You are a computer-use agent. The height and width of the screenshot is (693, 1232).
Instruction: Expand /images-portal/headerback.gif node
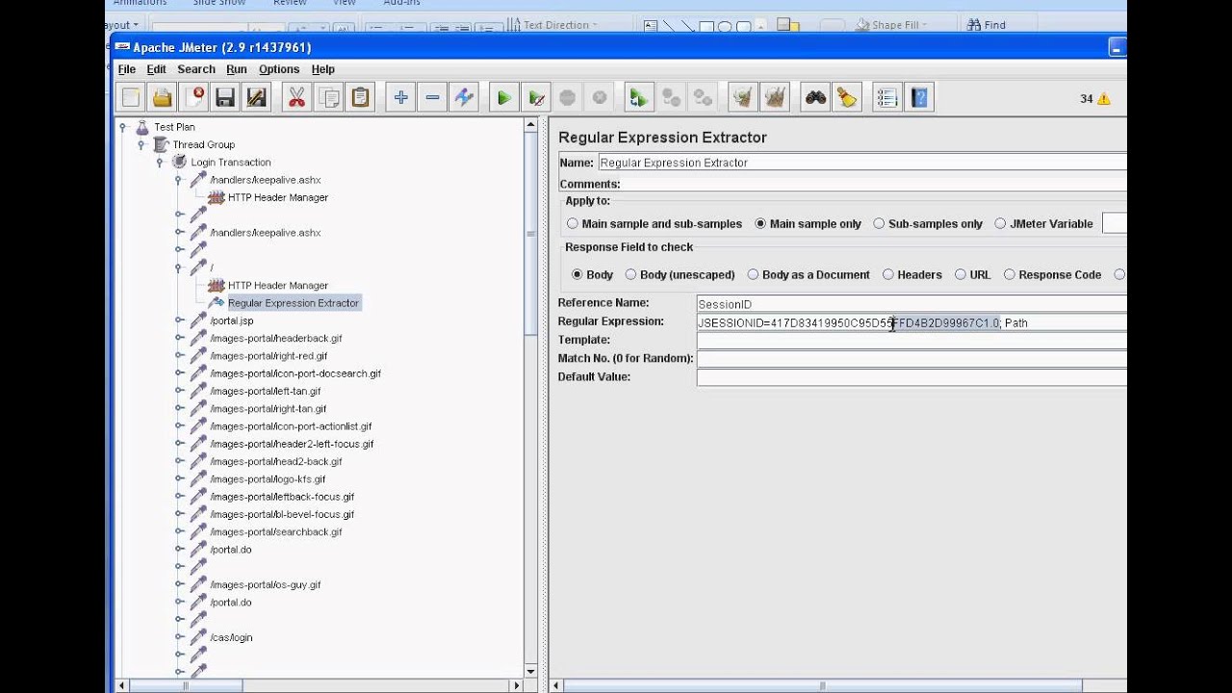[x=179, y=338]
